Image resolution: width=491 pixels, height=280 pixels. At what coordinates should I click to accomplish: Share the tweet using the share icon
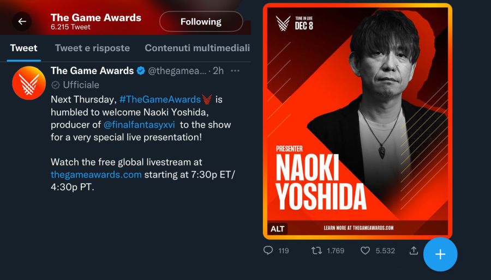tap(414, 251)
